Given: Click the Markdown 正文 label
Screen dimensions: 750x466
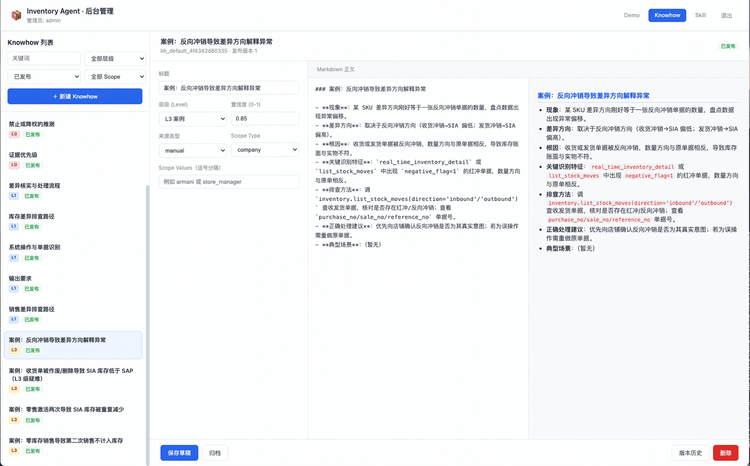Looking at the screenshot, I should point(336,69).
